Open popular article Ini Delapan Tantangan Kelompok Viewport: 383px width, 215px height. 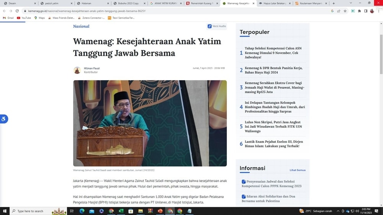point(275,107)
